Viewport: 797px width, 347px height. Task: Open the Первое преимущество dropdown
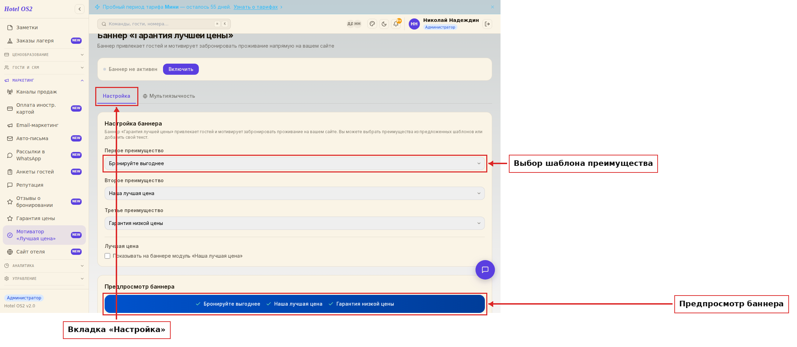coord(294,163)
